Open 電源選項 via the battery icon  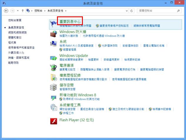53,68
